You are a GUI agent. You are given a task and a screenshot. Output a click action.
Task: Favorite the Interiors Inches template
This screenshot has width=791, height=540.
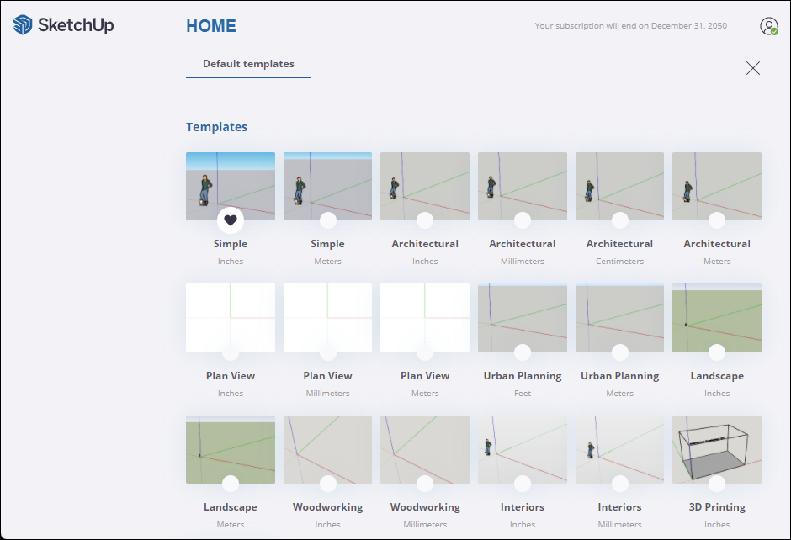[x=522, y=484]
